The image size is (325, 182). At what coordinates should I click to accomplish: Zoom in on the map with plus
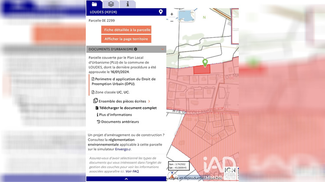click(x=172, y=14)
